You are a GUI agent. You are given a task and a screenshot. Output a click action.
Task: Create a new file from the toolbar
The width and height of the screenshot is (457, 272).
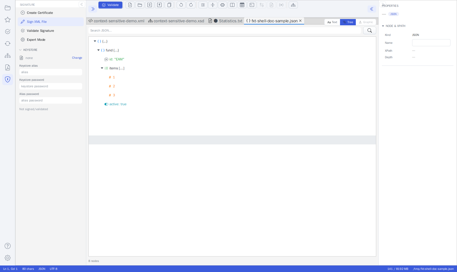coord(130,5)
